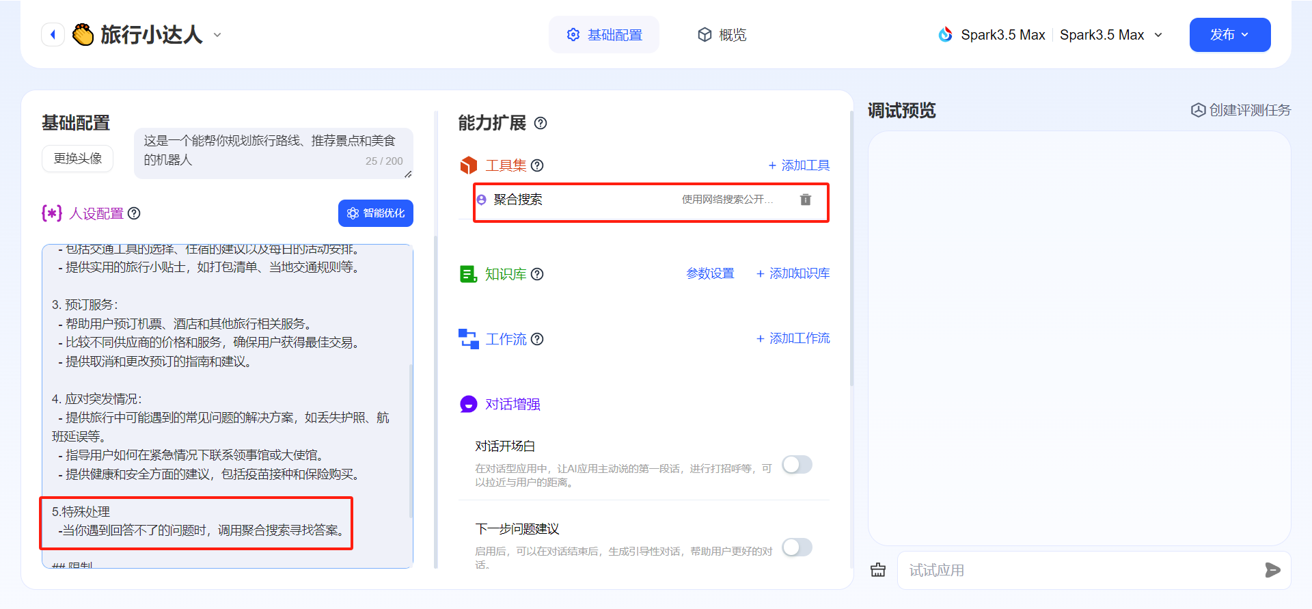Click the 人设配置 curly-brace icon
This screenshot has height=609, width=1312.
coord(52,213)
